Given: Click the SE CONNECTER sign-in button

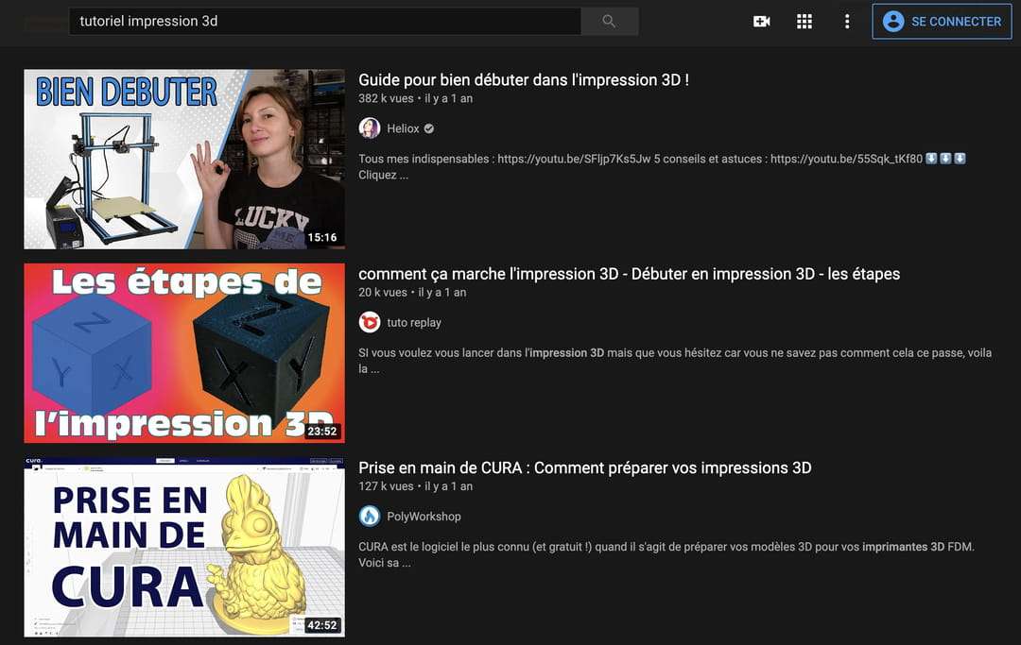Looking at the screenshot, I should (x=942, y=22).
